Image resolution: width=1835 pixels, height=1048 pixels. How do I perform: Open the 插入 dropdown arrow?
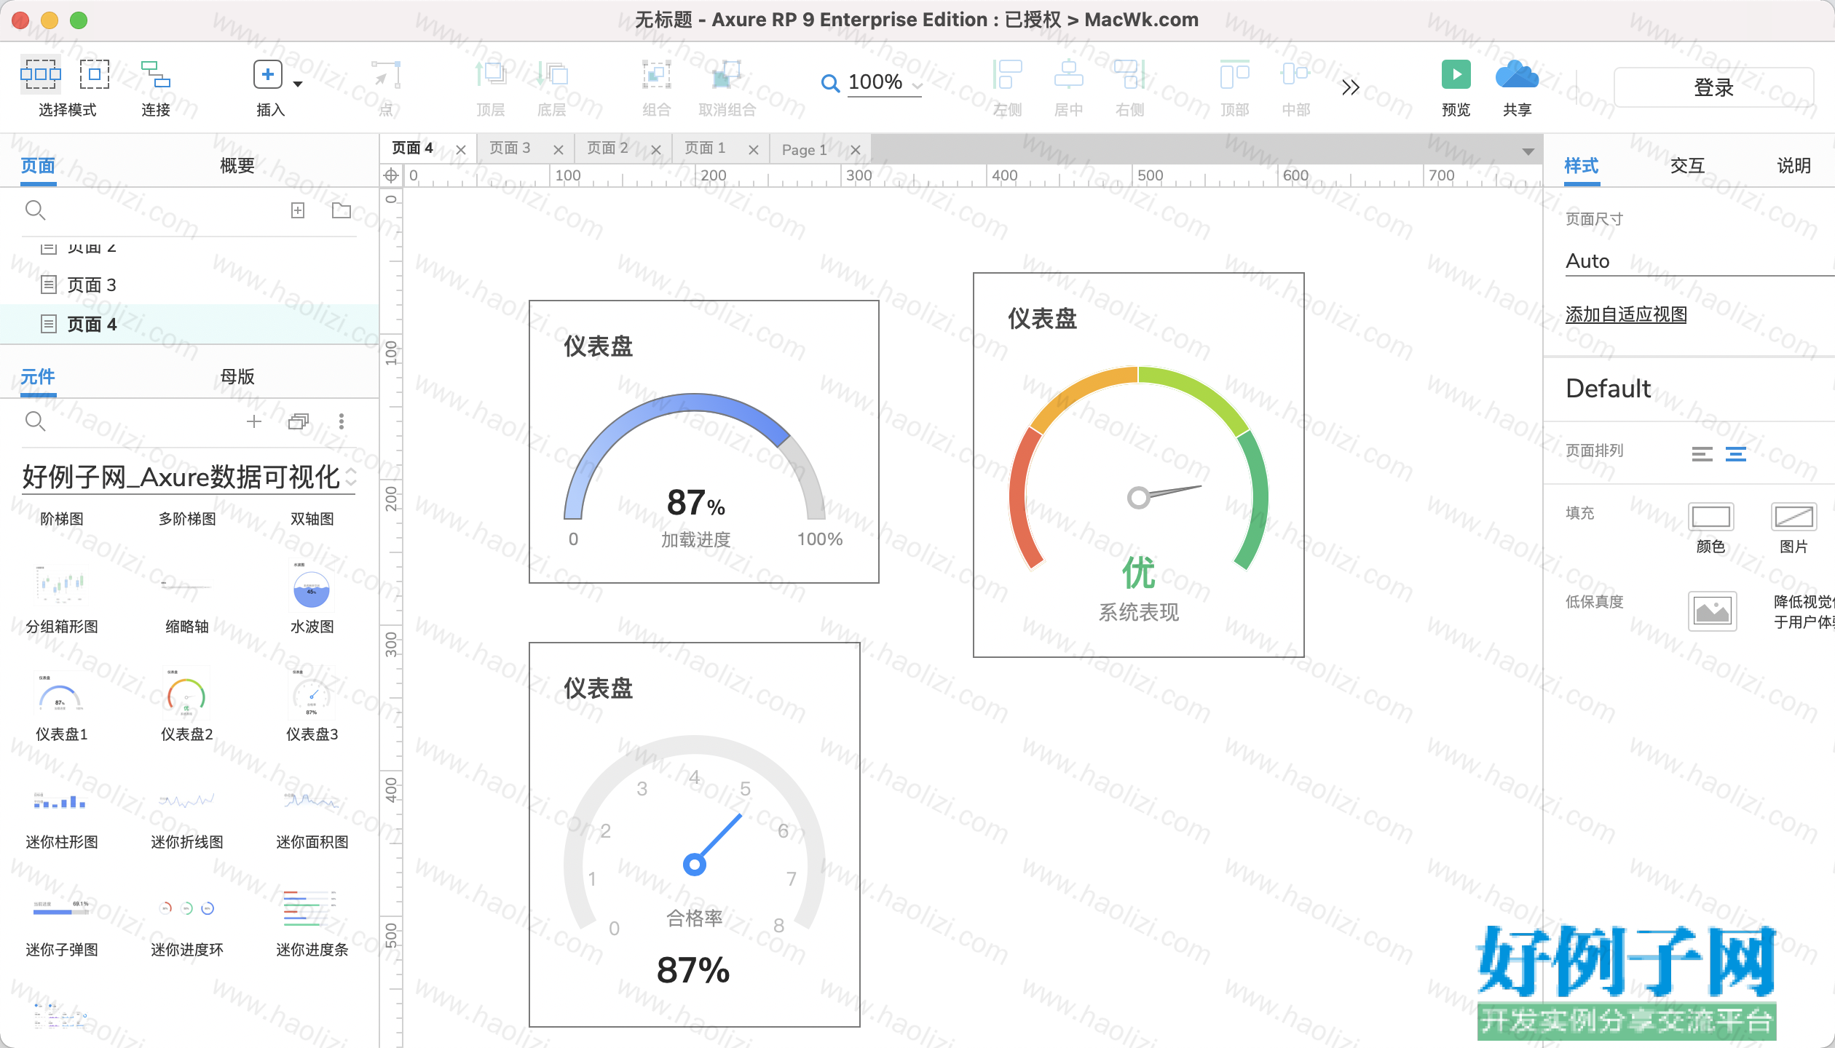[x=297, y=84]
